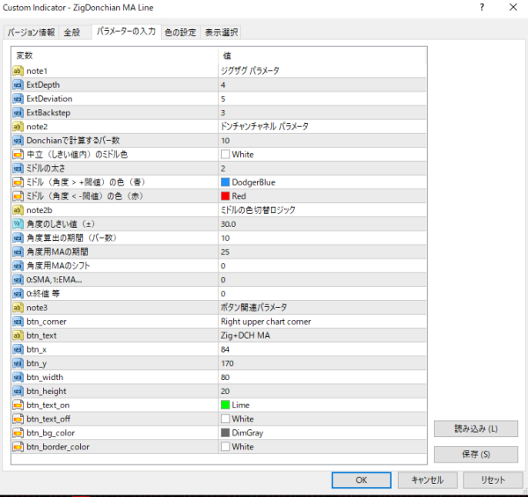Viewport: 528px width, 497px height.
Task: Click the text icon beside btn_text
Action: click(x=18, y=335)
